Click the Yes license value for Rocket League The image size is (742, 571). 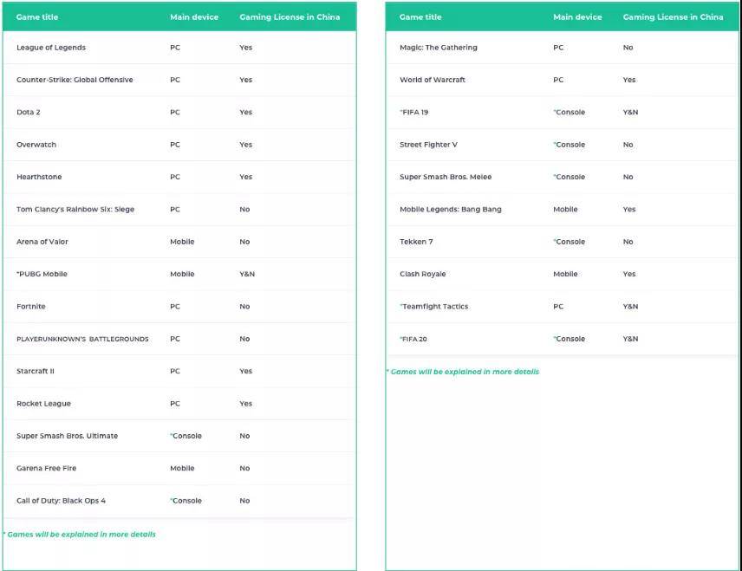tap(245, 404)
